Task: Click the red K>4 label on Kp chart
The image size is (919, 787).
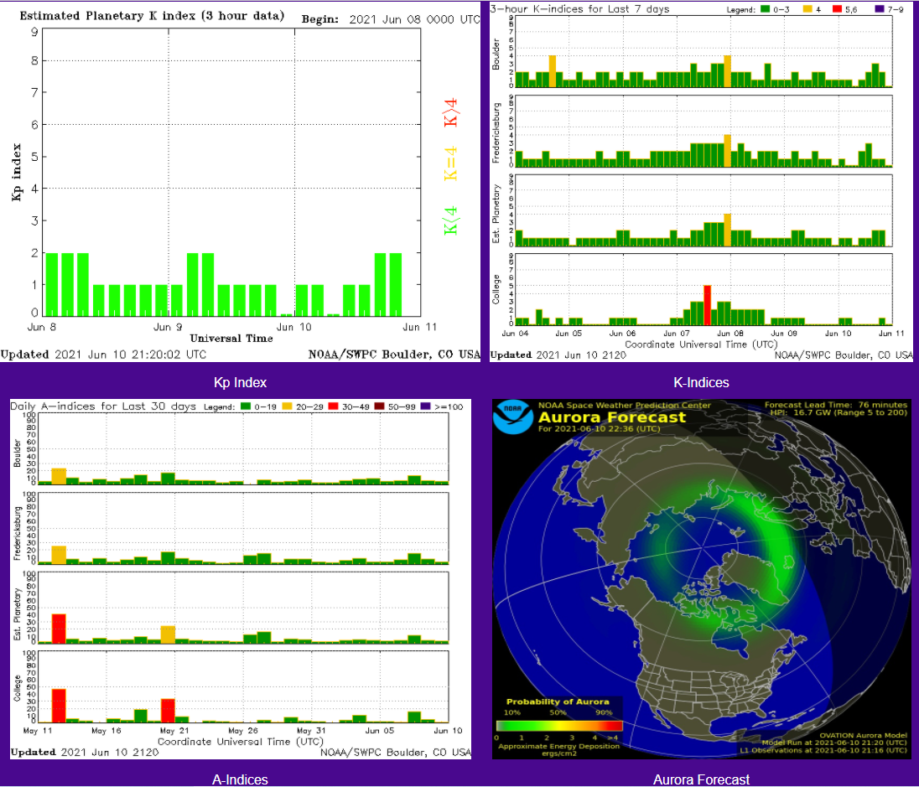Action: [451, 112]
